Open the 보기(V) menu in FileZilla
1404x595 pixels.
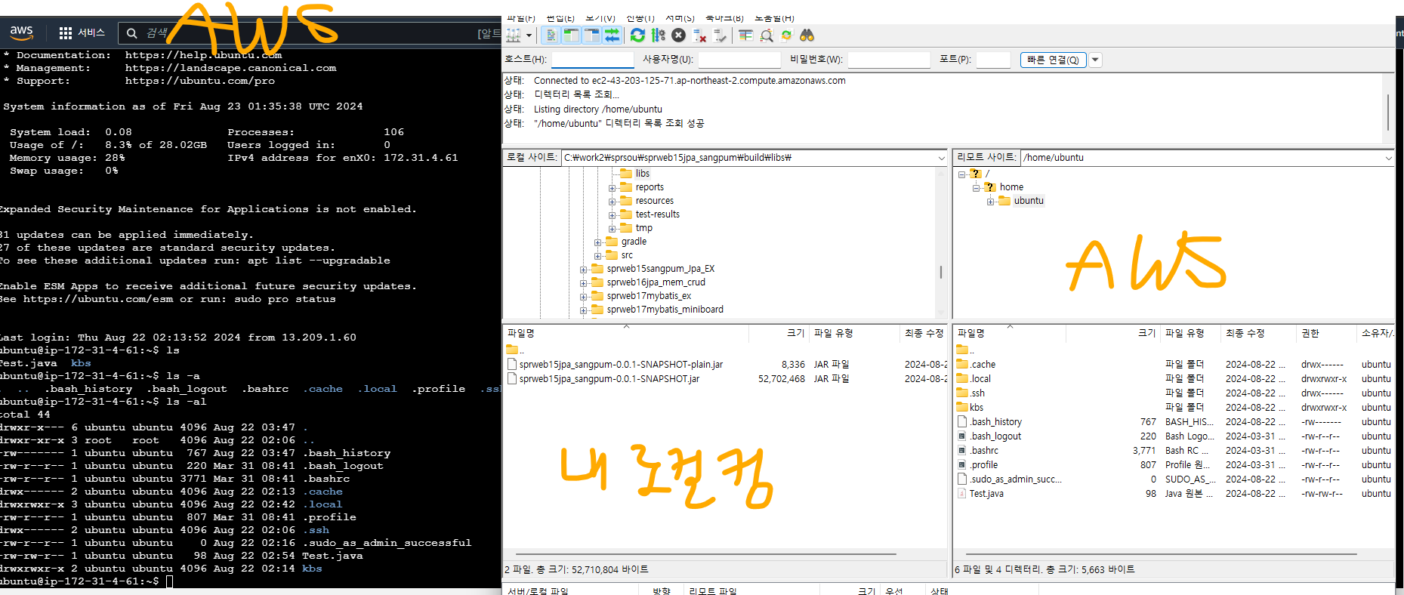pyautogui.click(x=600, y=18)
